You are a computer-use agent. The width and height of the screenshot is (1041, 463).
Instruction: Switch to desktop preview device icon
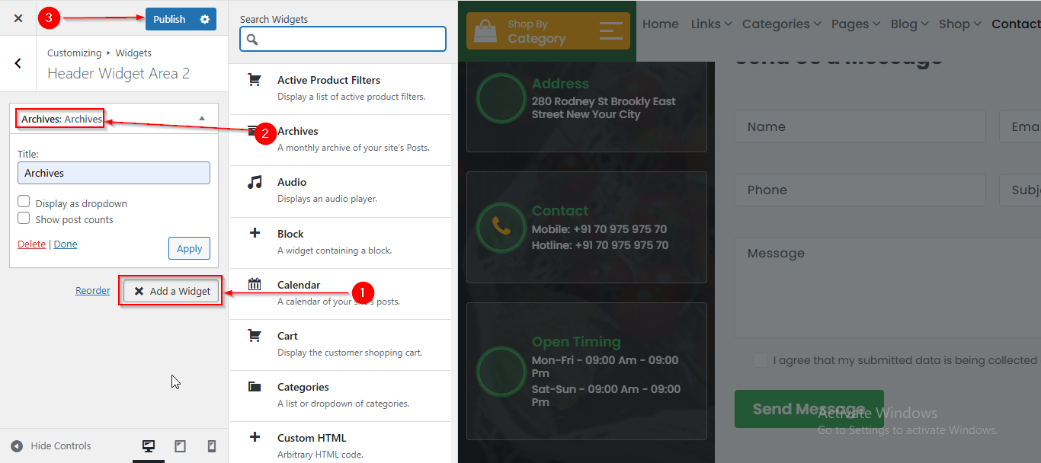pyautogui.click(x=149, y=446)
